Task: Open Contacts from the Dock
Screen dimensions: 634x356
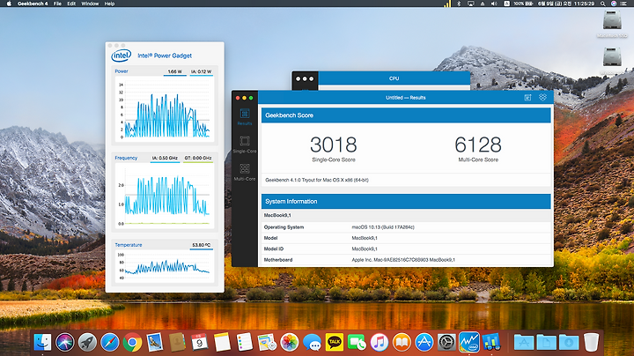Action: click(x=177, y=342)
